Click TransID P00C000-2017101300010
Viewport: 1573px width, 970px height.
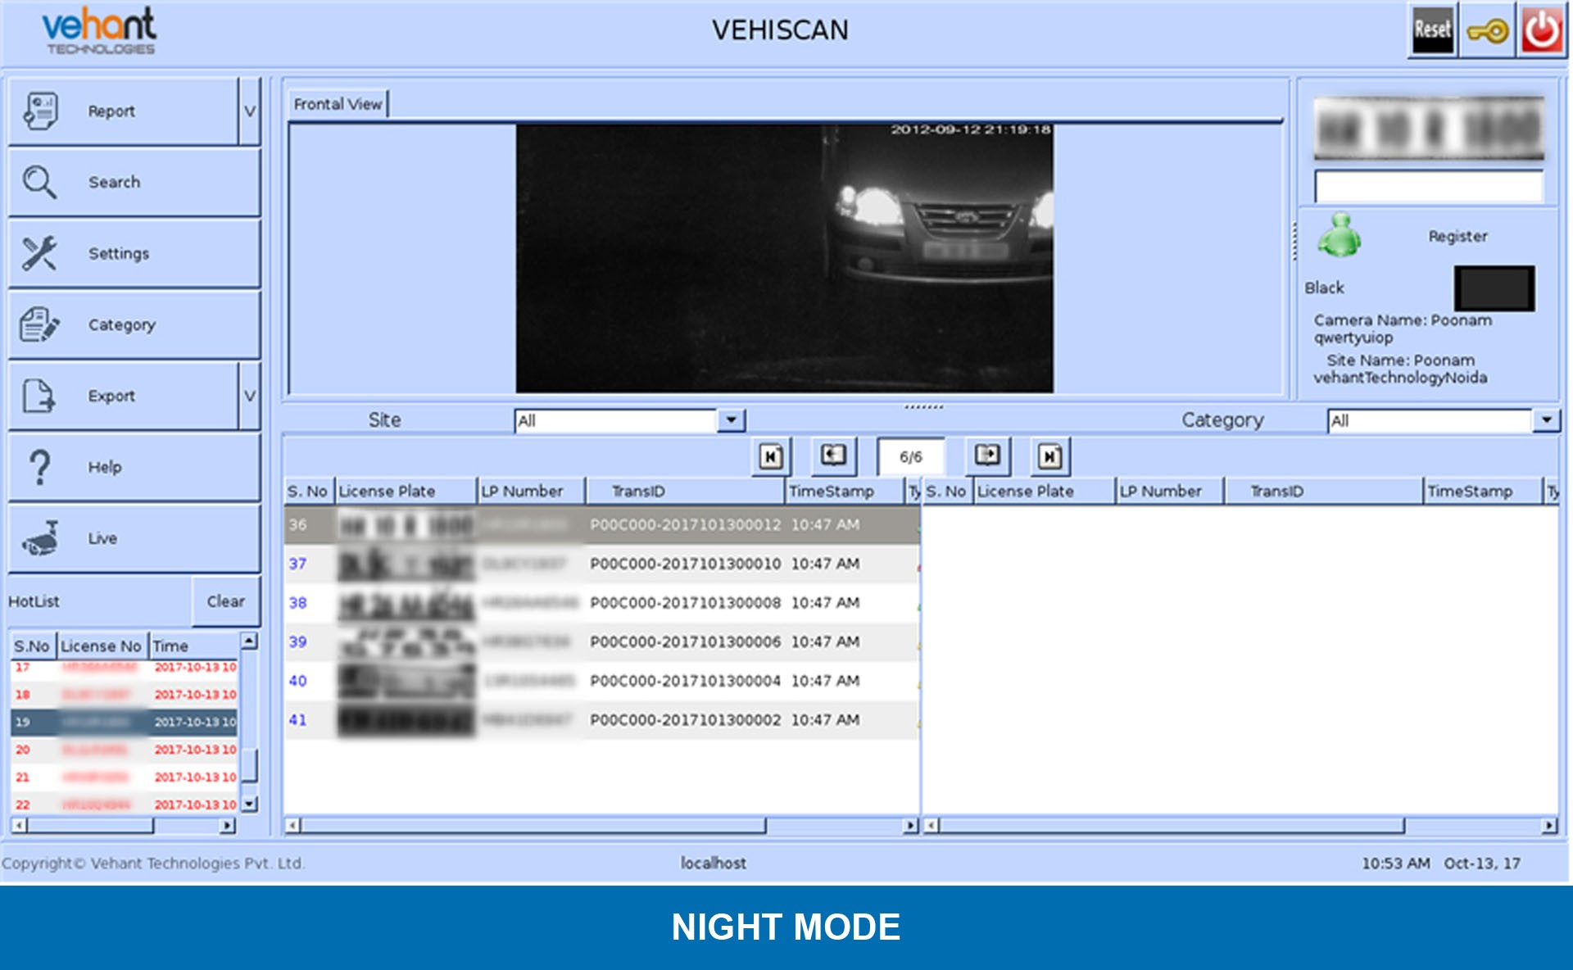coord(685,564)
